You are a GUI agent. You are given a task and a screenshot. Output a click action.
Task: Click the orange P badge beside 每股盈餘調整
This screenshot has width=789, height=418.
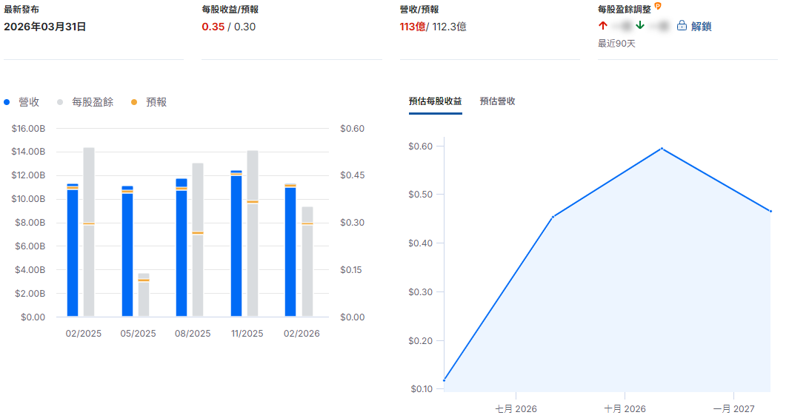658,6
